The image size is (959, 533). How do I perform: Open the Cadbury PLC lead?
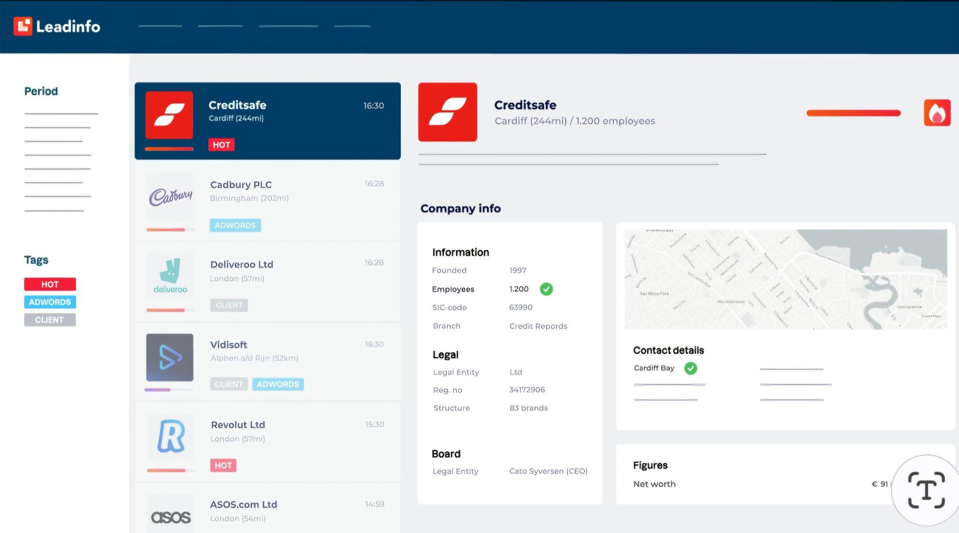(267, 202)
